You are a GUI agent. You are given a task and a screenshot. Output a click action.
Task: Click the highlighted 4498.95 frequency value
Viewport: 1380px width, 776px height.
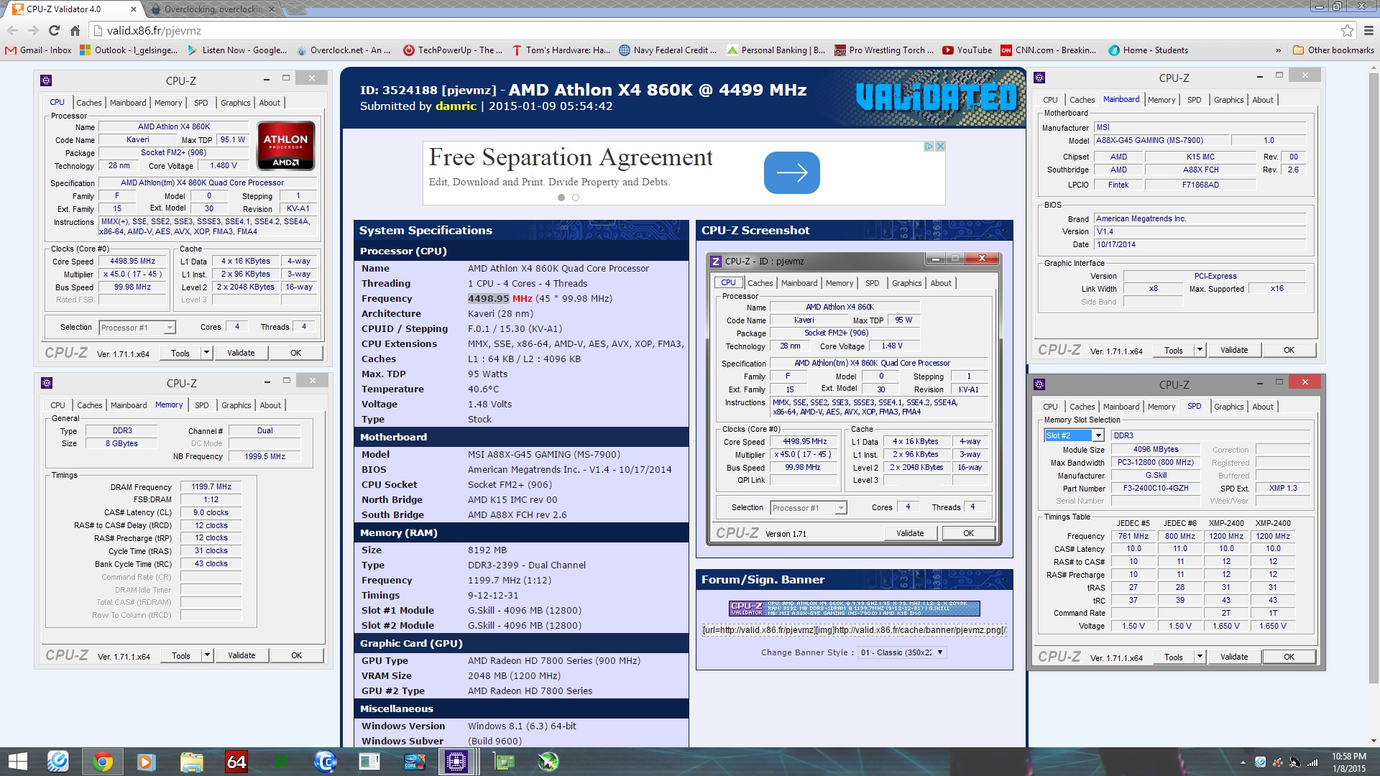(488, 298)
